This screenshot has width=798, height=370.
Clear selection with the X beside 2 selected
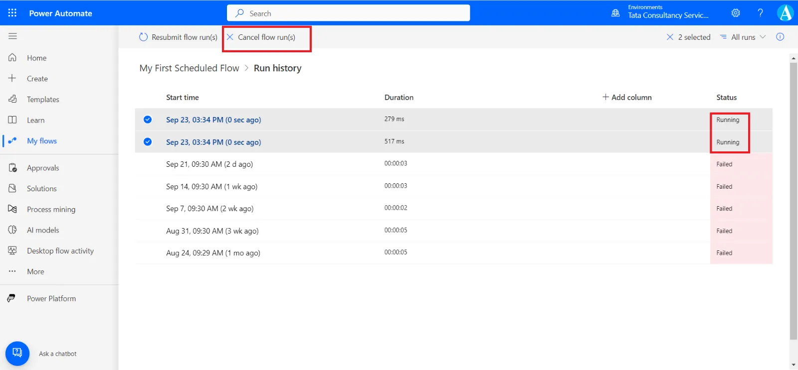click(x=670, y=37)
